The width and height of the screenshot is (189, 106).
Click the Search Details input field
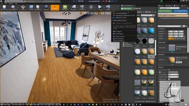tap(170, 26)
